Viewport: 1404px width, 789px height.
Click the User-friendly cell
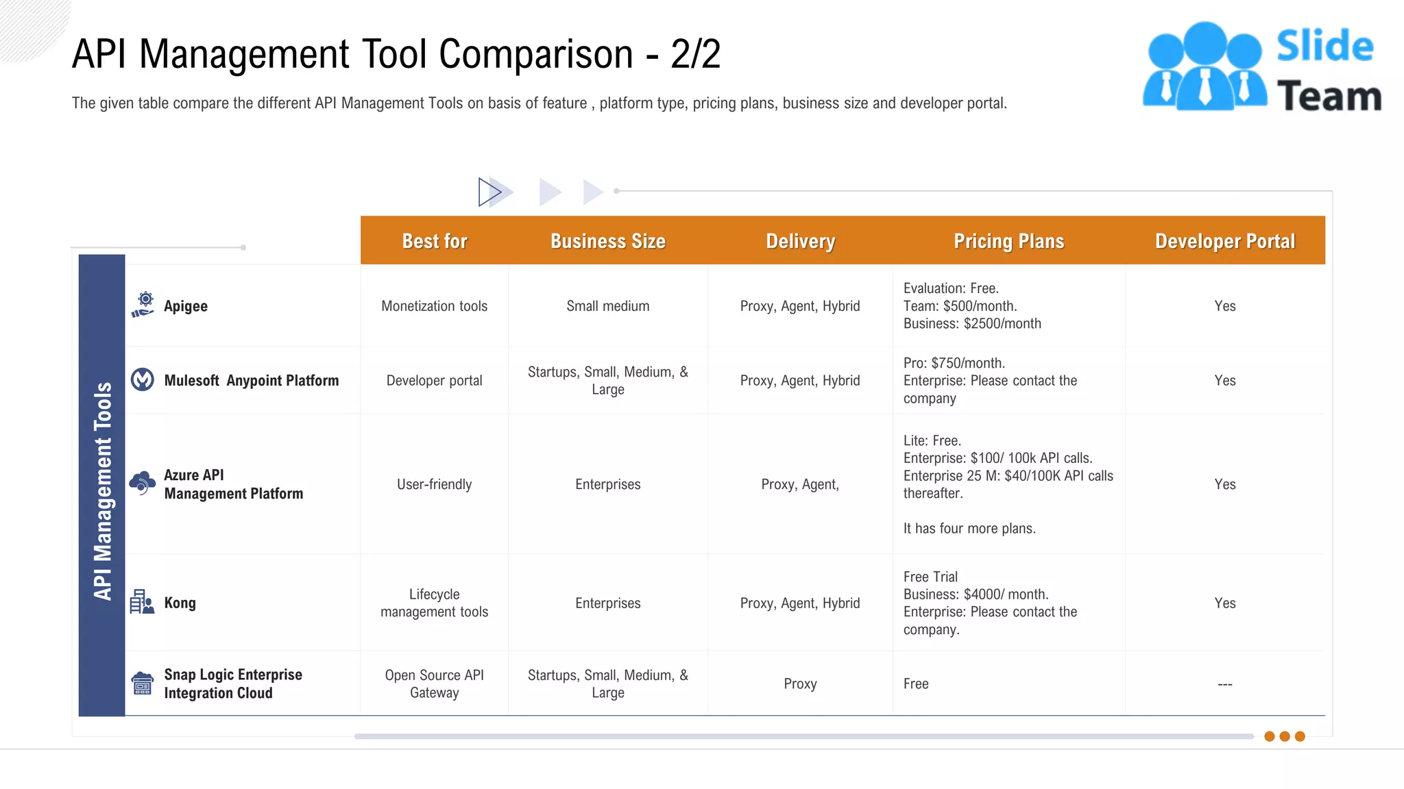pos(435,484)
